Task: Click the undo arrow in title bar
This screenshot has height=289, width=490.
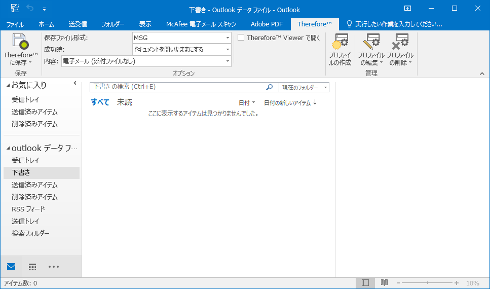Action: (x=30, y=9)
